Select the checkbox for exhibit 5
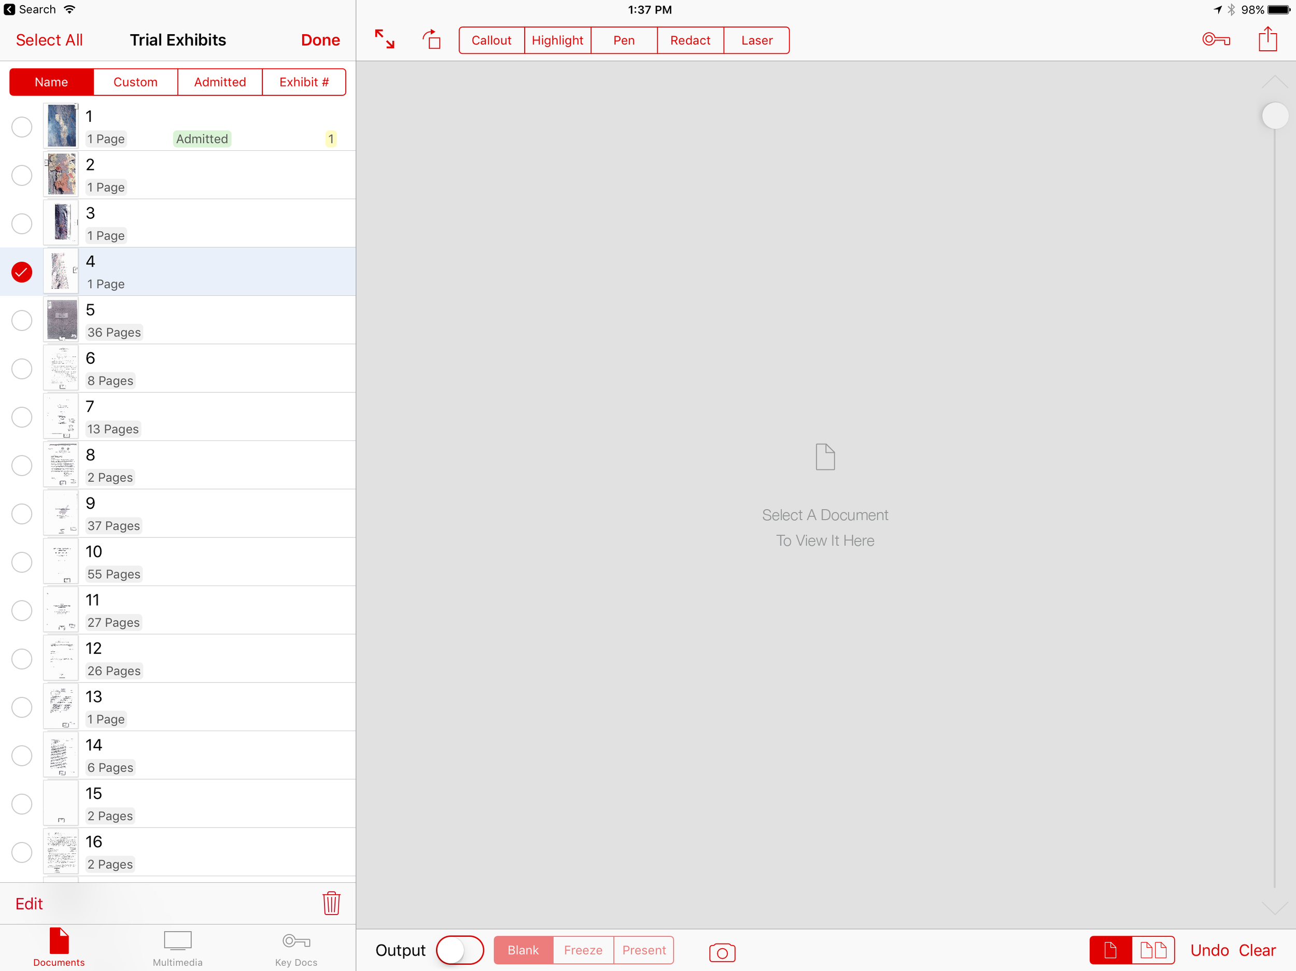This screenshot has width=1296, height=971. pos(22,320)
